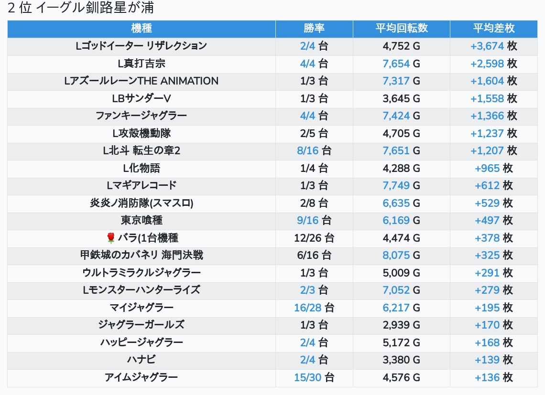Open Lゴッドイーター リザレクション machine row
The height and width of the screenshot is (395, 545).
(142, 46)
